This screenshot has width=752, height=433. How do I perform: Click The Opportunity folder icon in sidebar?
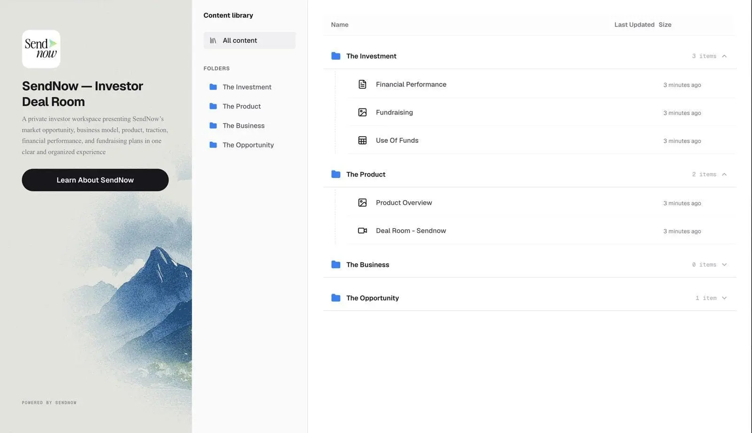pyautogui.click(x=213, y=145)
